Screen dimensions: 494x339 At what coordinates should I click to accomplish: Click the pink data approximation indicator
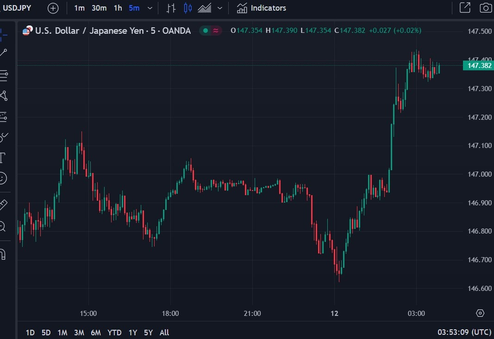click(216, 31)
